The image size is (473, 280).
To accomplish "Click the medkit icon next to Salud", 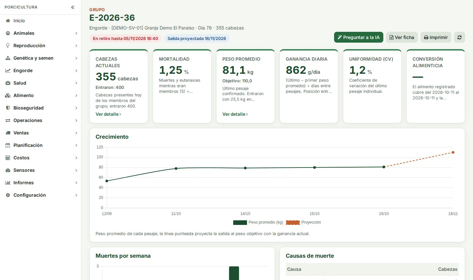I will coord(8,83).
